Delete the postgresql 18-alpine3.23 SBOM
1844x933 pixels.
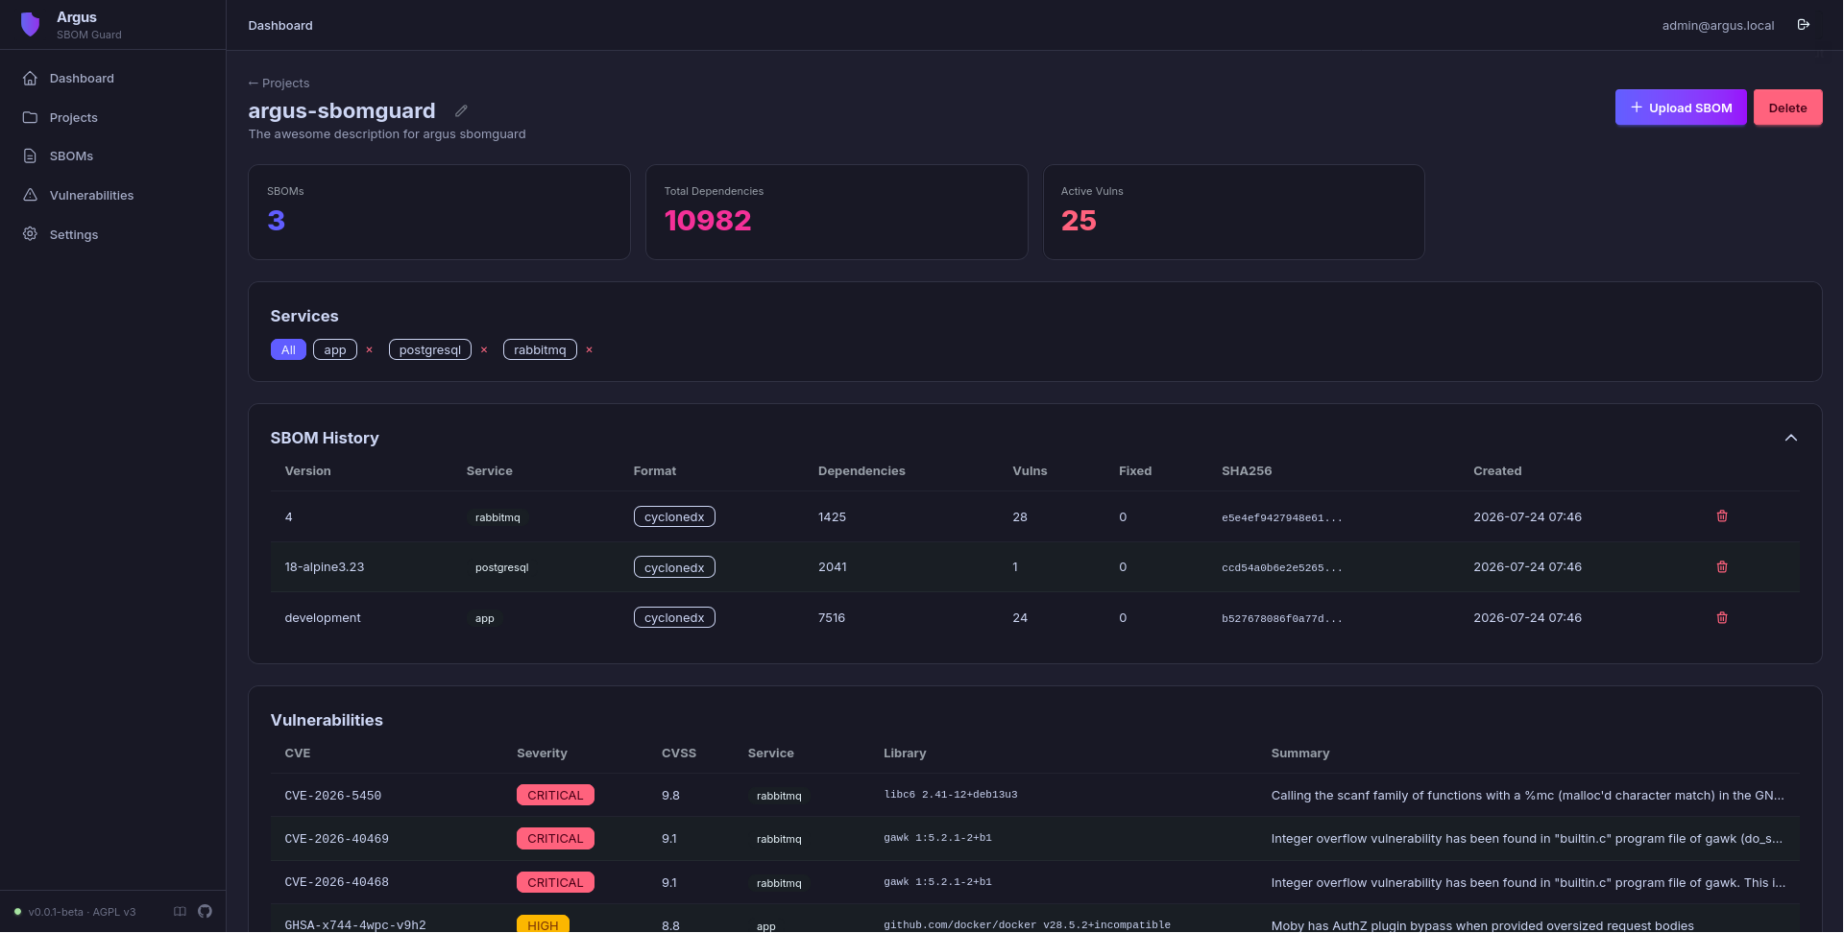coord(1722,567)
